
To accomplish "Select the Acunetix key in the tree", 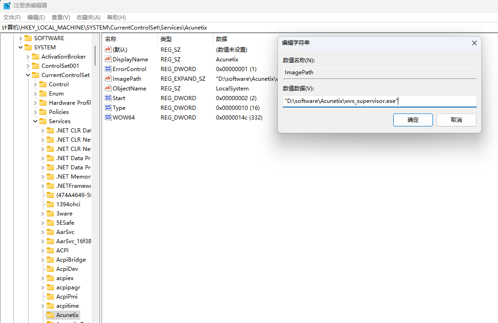I will (x=67, y=315).
